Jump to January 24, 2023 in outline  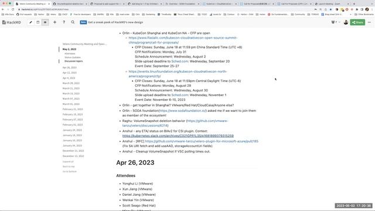point(72,130)
